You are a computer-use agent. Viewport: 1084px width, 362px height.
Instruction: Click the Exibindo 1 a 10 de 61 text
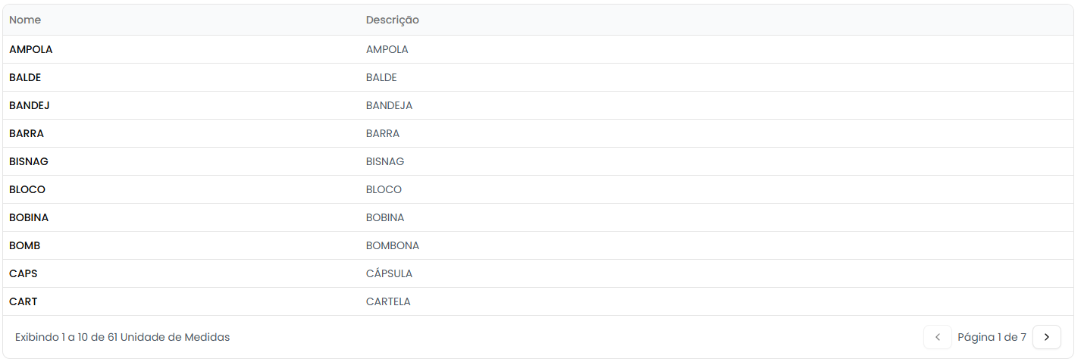122,337
